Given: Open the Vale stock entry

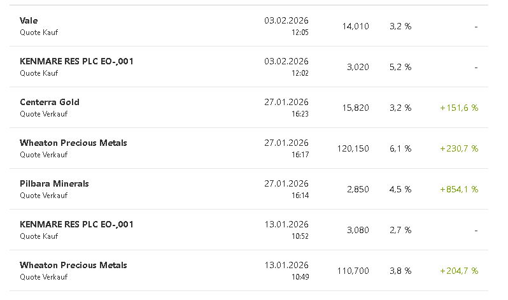Looking at the screenshot, I should pyautogui.click(x=29, y=21).
